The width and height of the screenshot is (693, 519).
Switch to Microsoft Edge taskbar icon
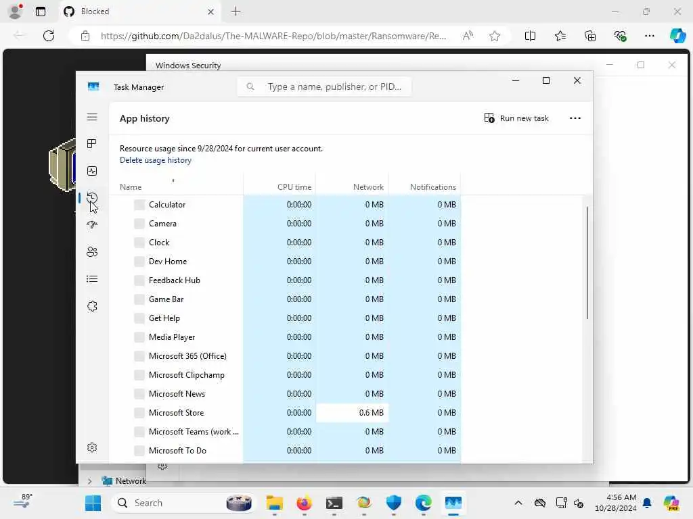pyautogui.click(x=424, y=503)
